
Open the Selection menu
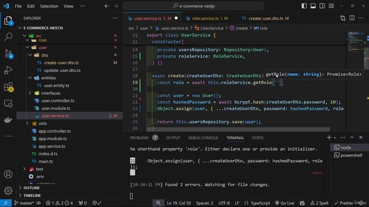click(49, 6)
